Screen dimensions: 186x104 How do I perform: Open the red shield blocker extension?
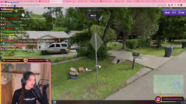pos(169,5)
